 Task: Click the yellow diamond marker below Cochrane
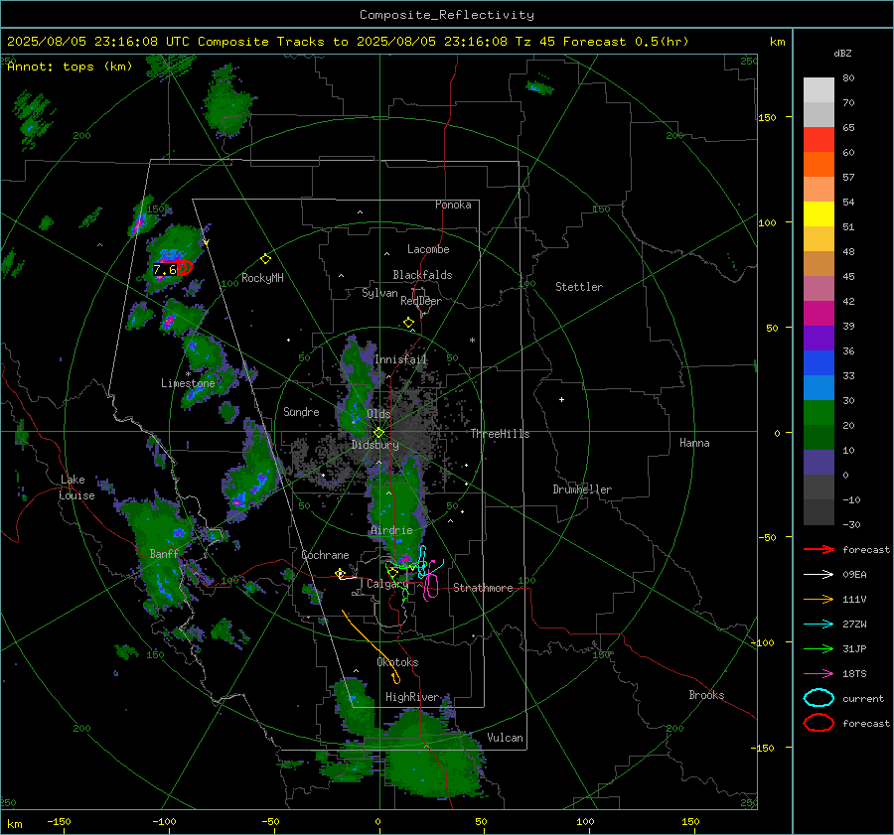tap(341, 573)
